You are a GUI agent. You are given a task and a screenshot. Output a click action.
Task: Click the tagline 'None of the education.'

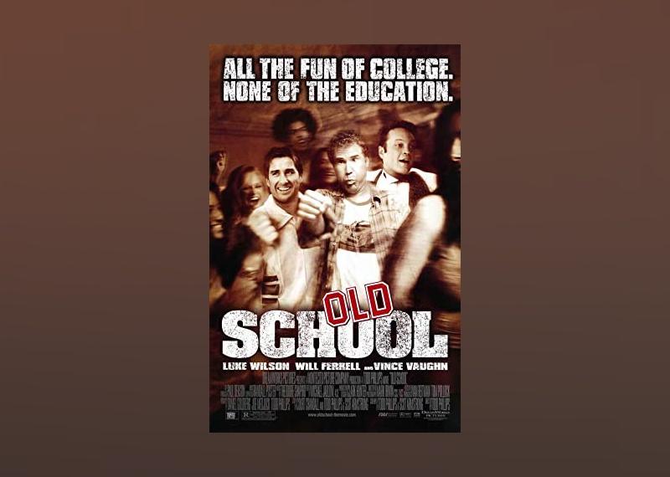pos(338,91)
